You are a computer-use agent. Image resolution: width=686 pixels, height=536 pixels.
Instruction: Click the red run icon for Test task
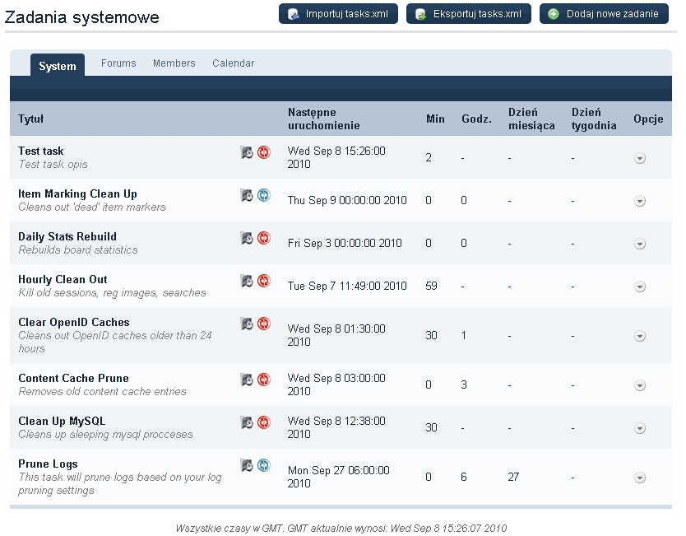[x=263, y=152]
